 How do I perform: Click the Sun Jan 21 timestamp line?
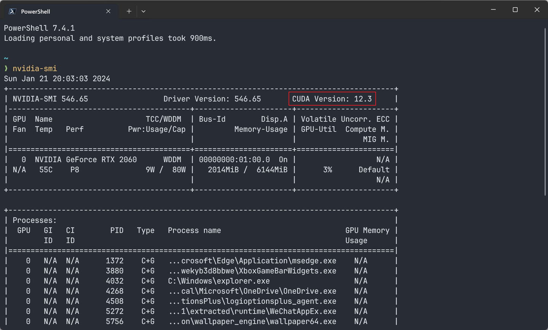pyautogui.click(x=56, y=79)
